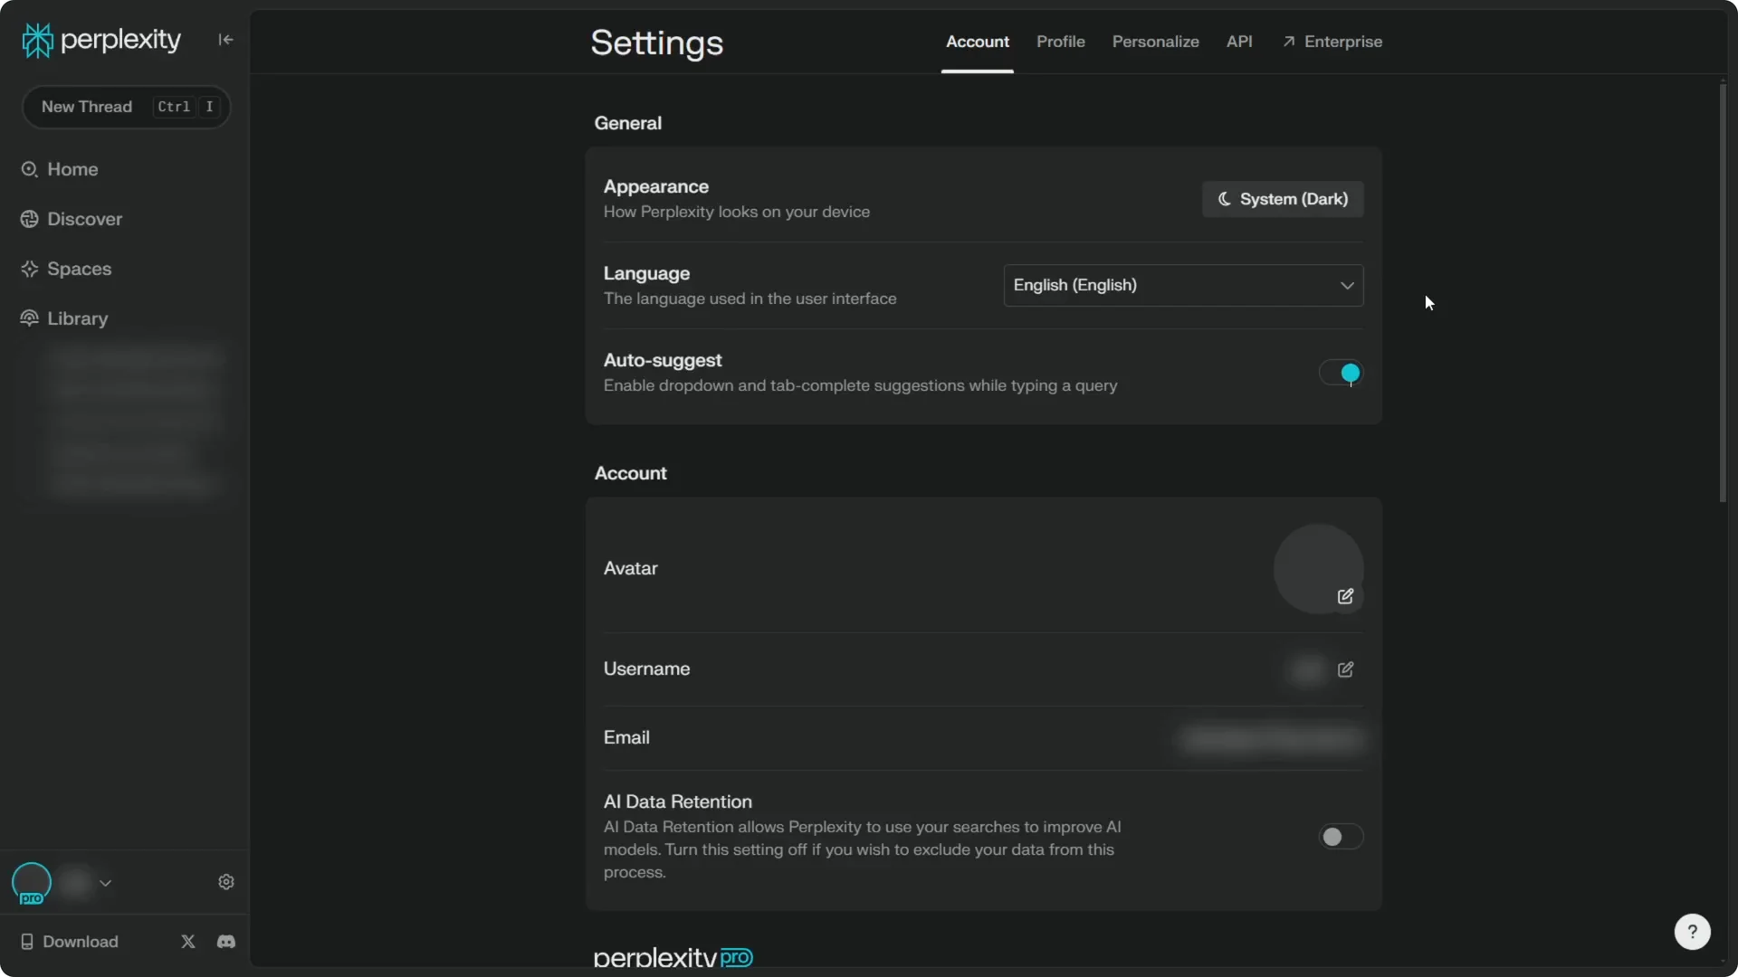
Task: Edit the Username with the pencil icon
Action: [1345, 669]
